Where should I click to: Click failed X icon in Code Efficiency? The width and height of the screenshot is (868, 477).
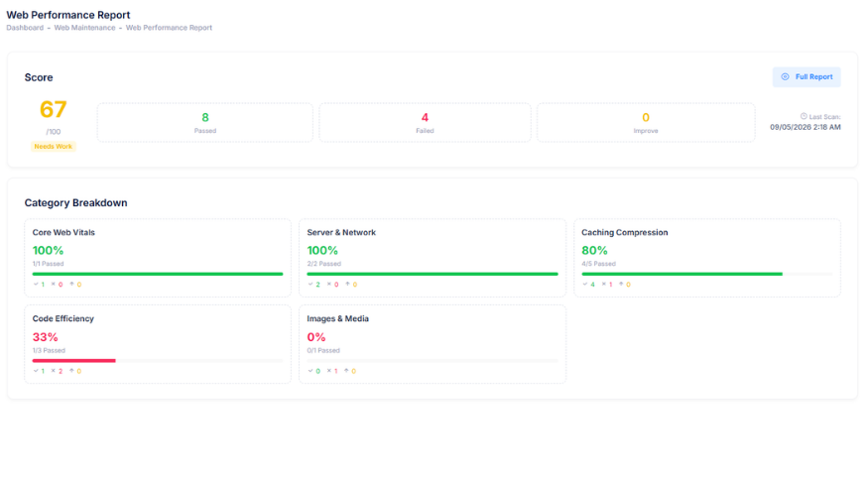(x=54, y=371)
